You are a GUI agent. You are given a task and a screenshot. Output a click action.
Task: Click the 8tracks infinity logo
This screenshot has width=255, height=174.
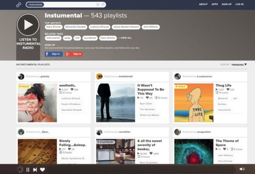point(19,4)
